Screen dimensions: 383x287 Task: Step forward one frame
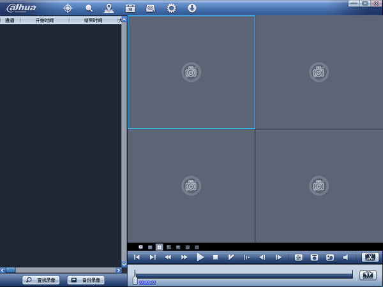278,257
